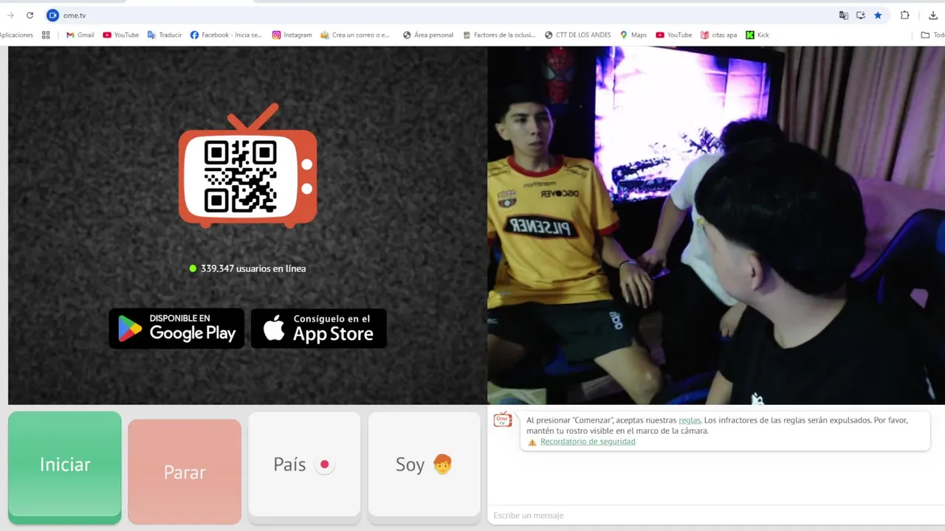The image size is (945, 531).
Task: Open the downloads icon in toolbar
Action: coord(933,15)
